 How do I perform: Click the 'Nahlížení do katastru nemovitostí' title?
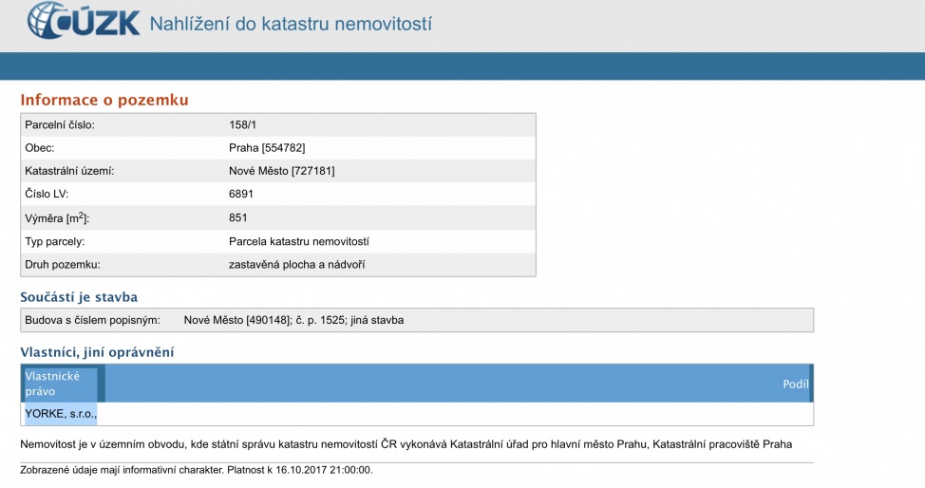(291, 23)
